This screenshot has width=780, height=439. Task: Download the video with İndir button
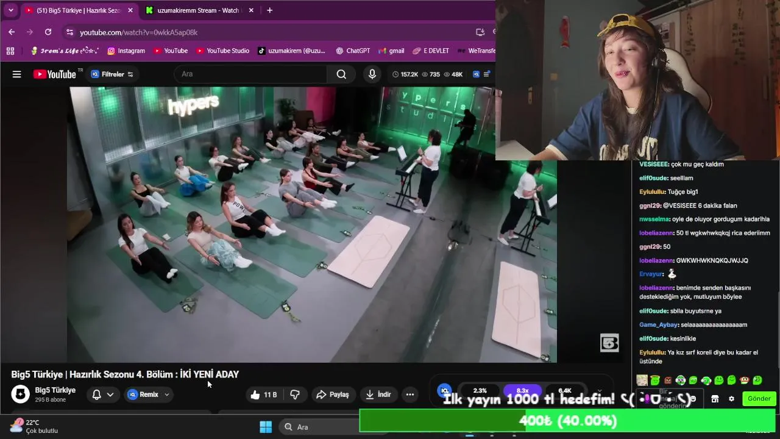[378, 395]
